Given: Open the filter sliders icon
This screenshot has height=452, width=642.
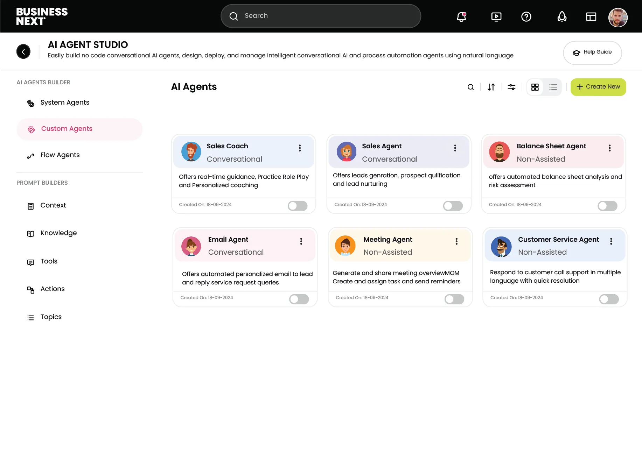Looking at the screenshot, I should [511, 87].
